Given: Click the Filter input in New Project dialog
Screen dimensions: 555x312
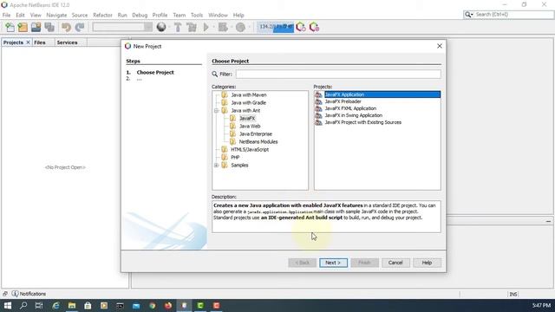Looking at the screenshot, I should [338, 74].
